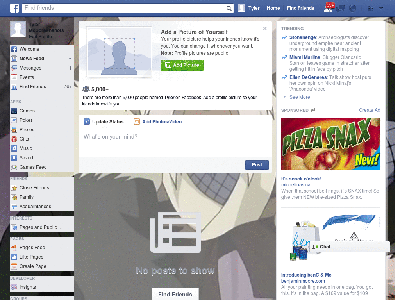400x300 pixels.
Task: Dismiss the Add a Picture card
Action: point(265,29)
